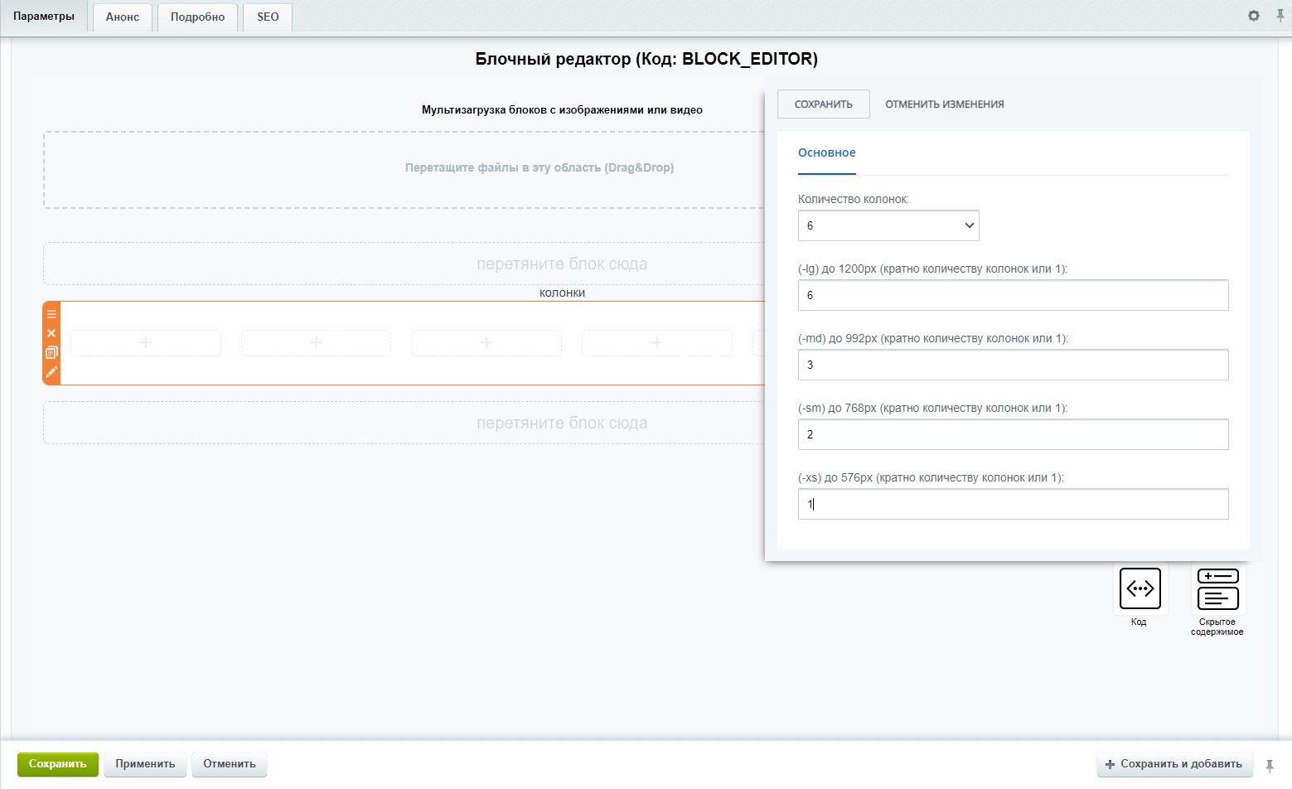Select the Основное settings tab
1292x789 pixels.
826,152
